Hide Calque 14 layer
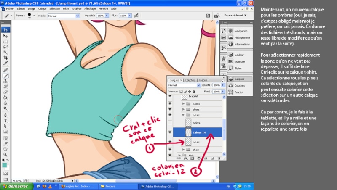This screenshot has width=337, height=190. pos(170,132)
